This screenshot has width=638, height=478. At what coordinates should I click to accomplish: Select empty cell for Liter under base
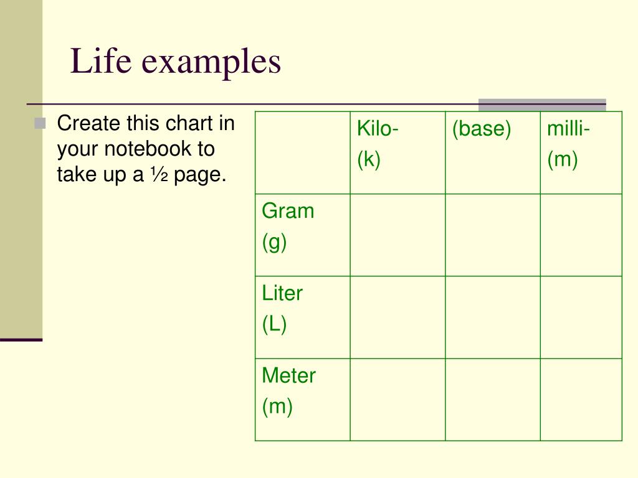click(493, 317)
